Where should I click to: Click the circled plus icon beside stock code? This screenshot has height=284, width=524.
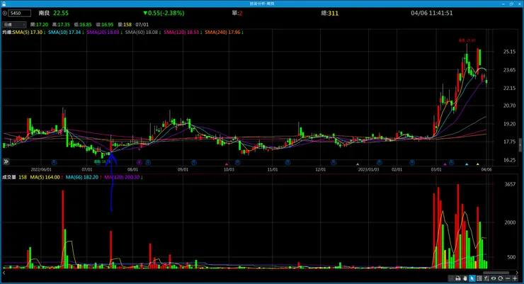point(5,13)
